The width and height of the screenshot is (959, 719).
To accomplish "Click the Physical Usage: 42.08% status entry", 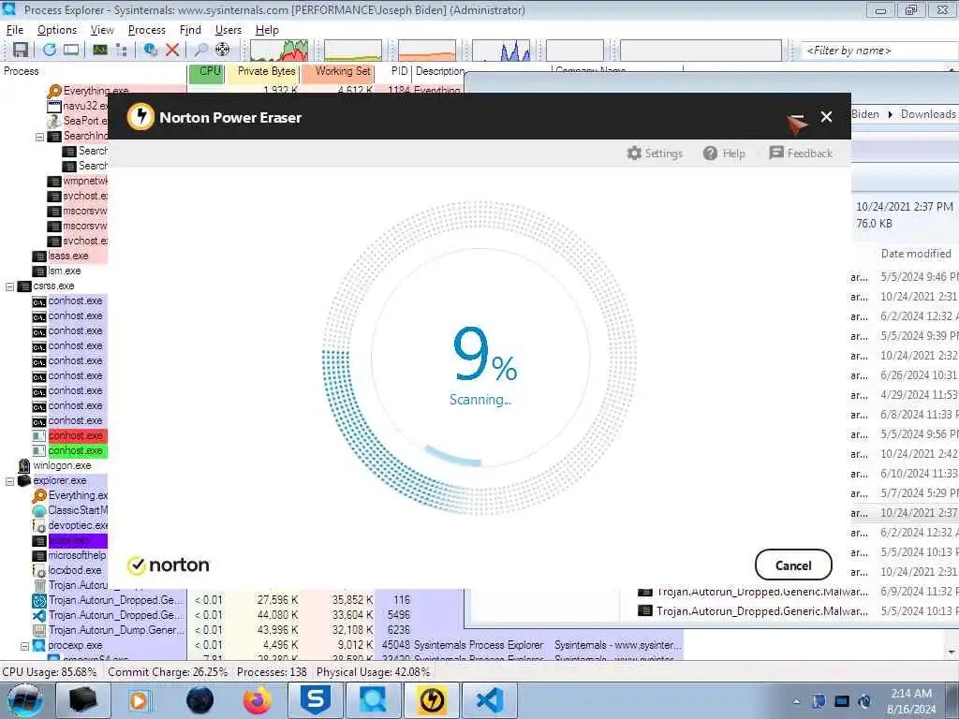I will (x=373, y=672).
